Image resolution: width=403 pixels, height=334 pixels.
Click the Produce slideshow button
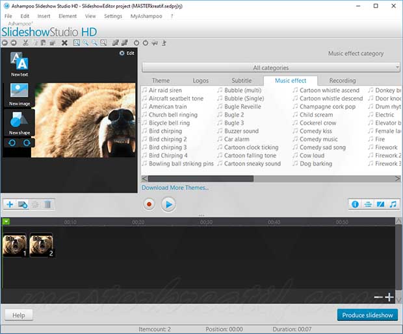click(x=367, y=315)
